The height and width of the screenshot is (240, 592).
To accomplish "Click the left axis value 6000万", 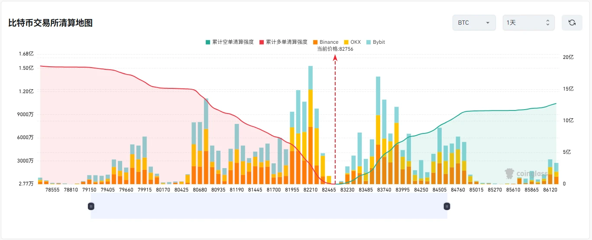I will pyautogui.click(x=25, y=137).
